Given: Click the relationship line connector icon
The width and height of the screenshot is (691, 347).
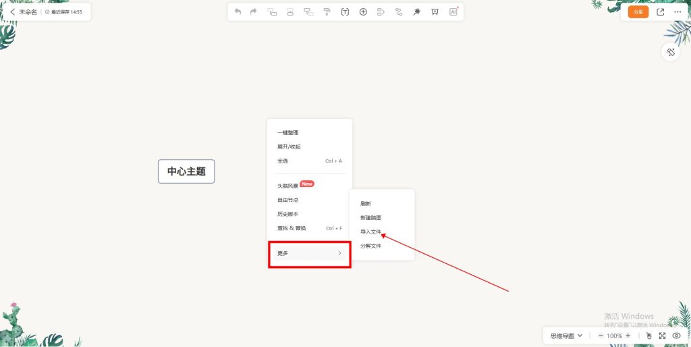Looking at the screenshot, I should (399, 12).
